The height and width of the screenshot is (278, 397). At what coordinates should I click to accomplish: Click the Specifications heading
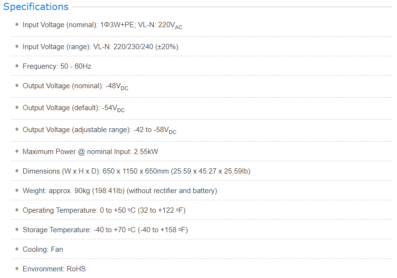pos(36,7)
